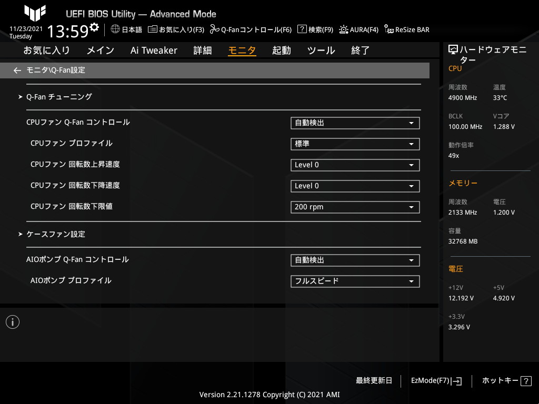Click the ホットキー button

500,381
